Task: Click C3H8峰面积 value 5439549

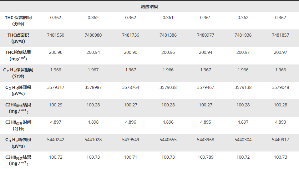Action: (131, 140)
